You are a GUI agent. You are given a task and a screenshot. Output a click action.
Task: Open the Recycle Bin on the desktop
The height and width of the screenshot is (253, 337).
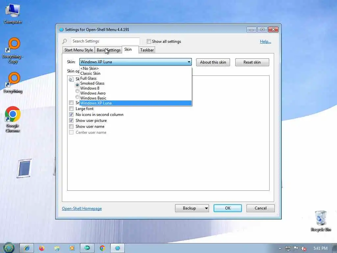tap(321, 221)
